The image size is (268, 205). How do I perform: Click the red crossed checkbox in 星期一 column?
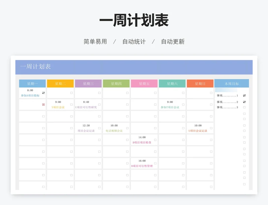point(44,104)
